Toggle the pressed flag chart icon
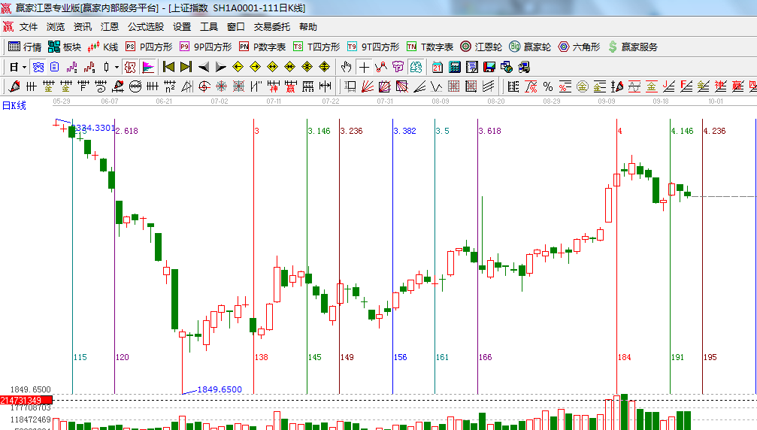The image size is (757, 430). coord(147,67)
